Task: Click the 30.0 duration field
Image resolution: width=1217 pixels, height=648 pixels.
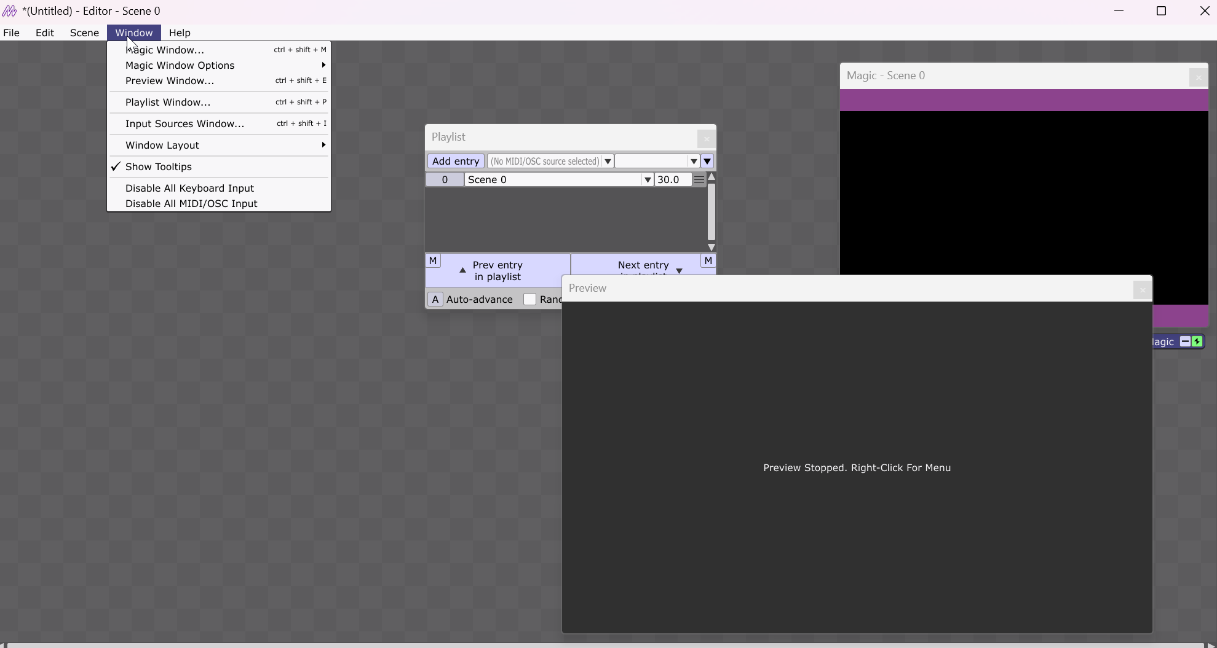Action: tap(673, 179)
